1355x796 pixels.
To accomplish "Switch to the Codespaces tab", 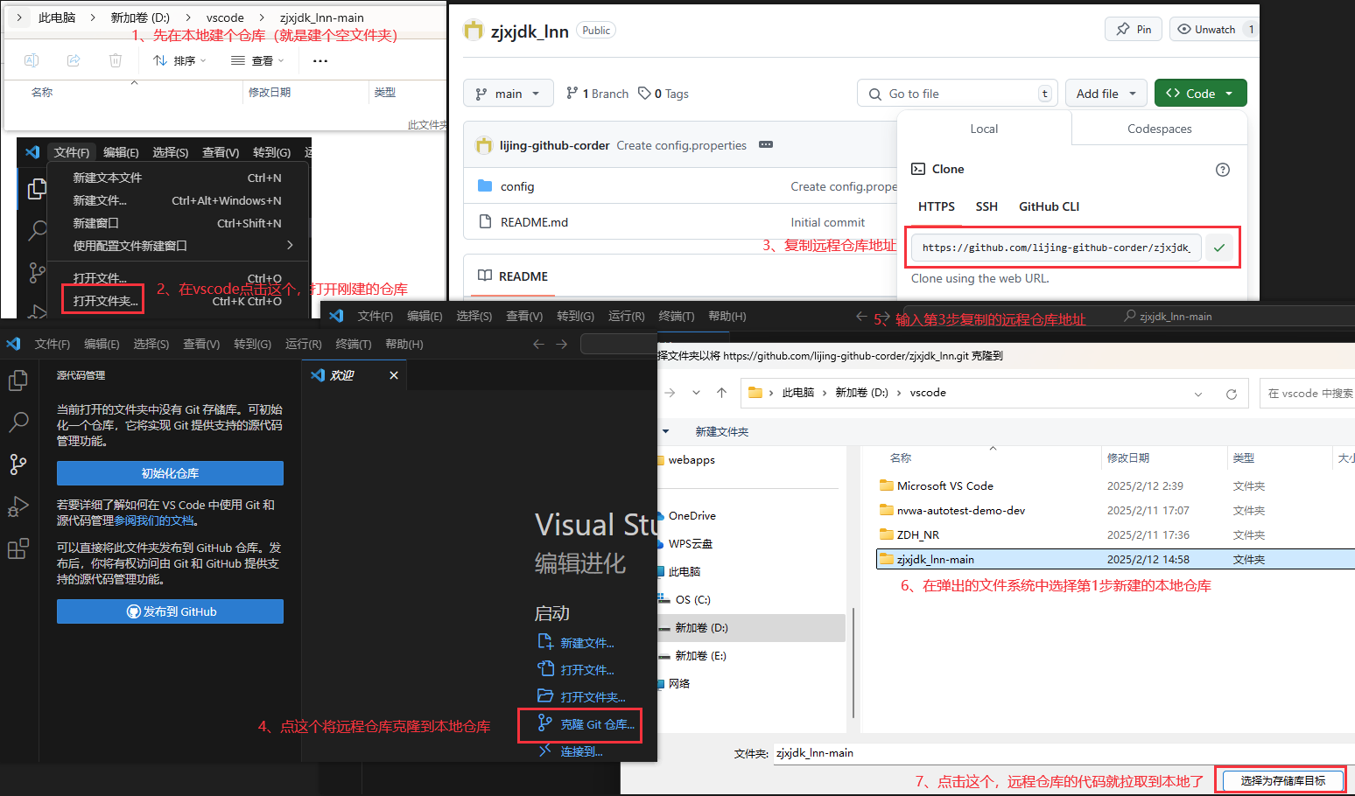I will 1159,129.
